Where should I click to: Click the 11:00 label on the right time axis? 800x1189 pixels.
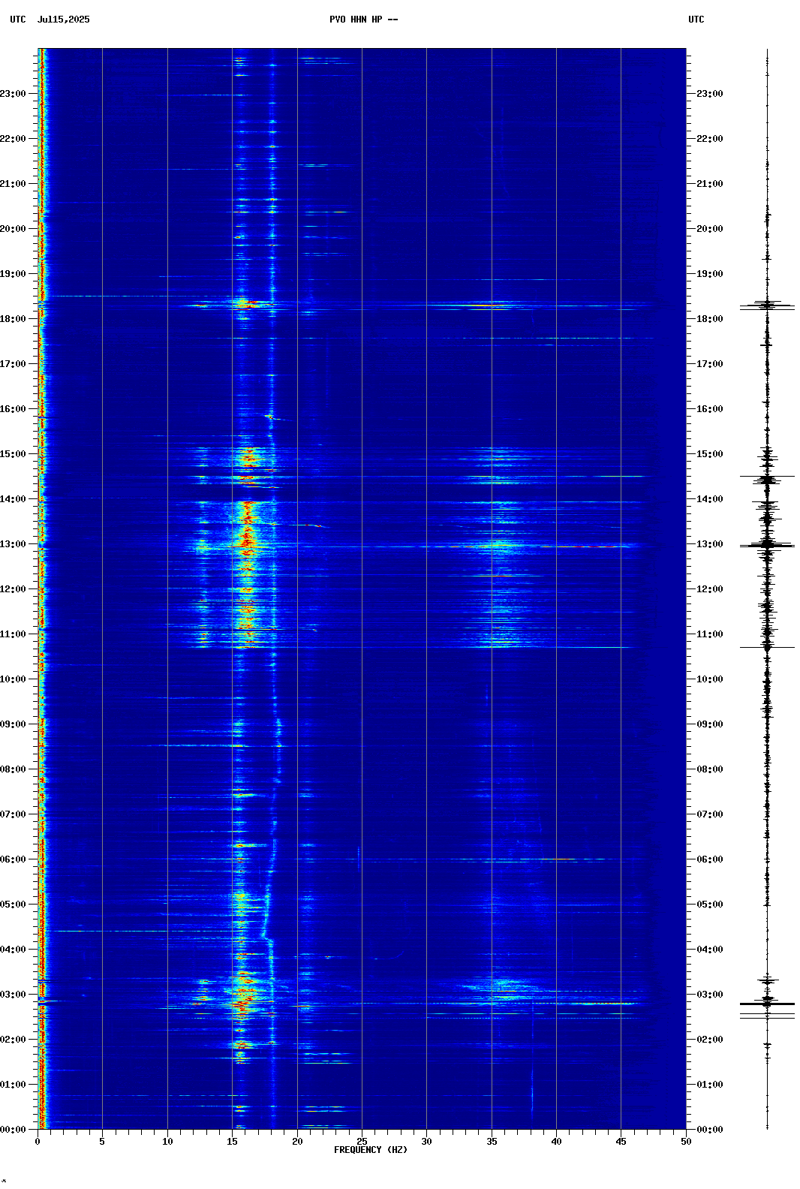tap(710, 634)
